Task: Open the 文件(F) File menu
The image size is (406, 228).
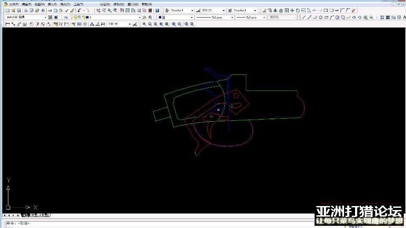Action: pos(14,4)
